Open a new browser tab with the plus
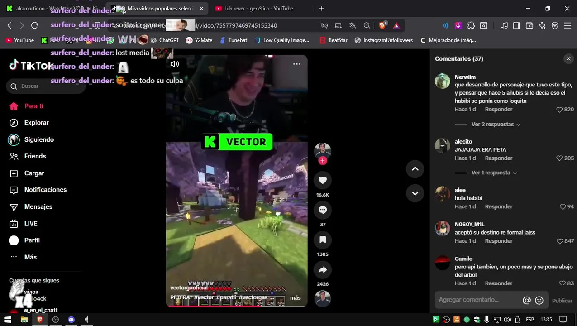This screenshot has width=577, height=326. [321, 9]
